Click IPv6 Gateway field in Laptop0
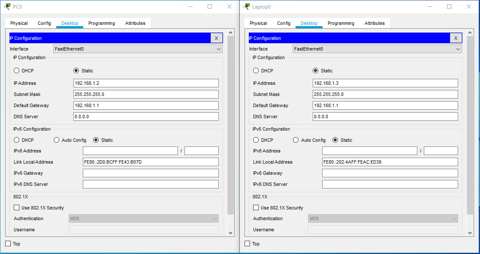 (x=390, y=173)
